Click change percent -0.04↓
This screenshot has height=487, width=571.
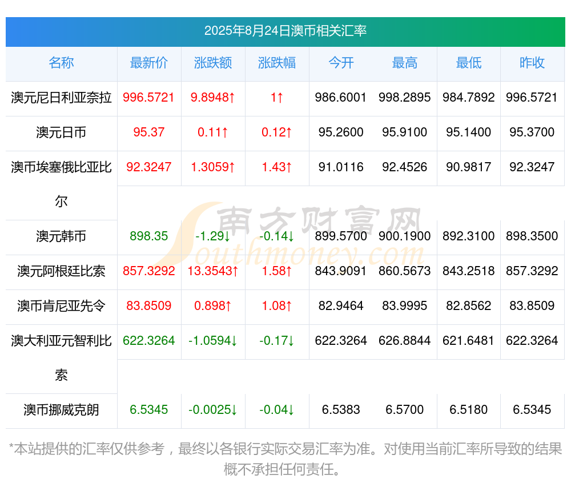(x=277, y=410)
